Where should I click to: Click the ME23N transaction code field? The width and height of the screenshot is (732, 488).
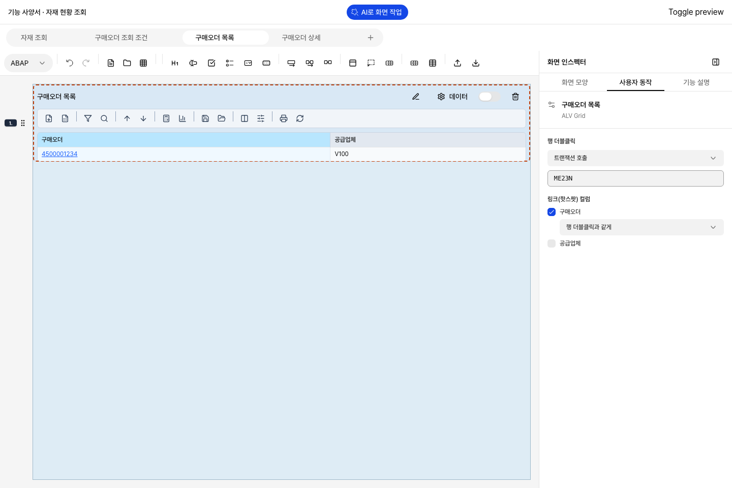click(635, 178)
